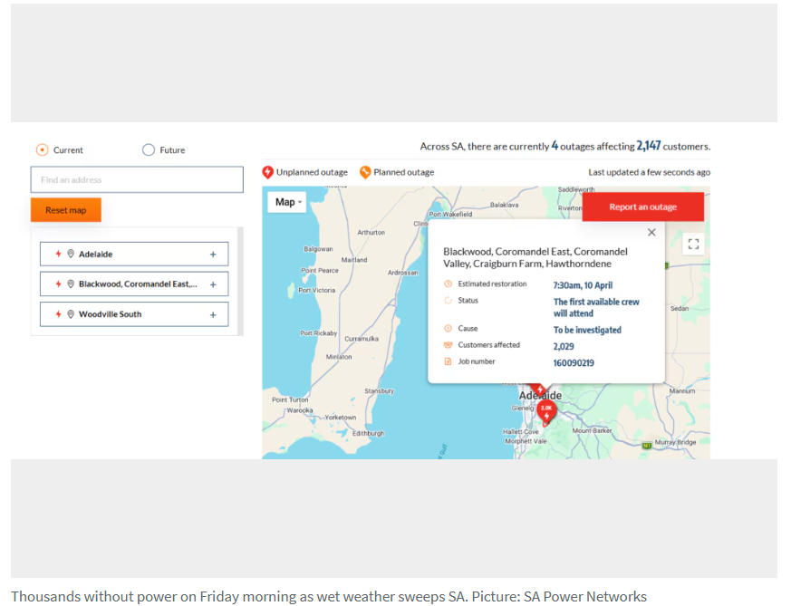Click the fullscreen map icon
The width and height of the screenshot is (791, 606).
click(x=693, y=244)
